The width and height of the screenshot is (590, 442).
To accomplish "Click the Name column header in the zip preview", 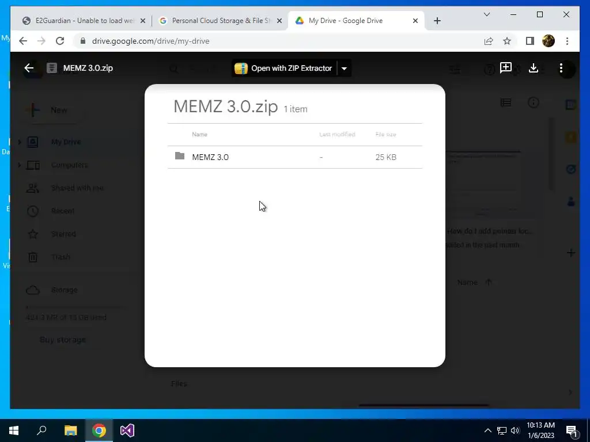I will (199, 134).
